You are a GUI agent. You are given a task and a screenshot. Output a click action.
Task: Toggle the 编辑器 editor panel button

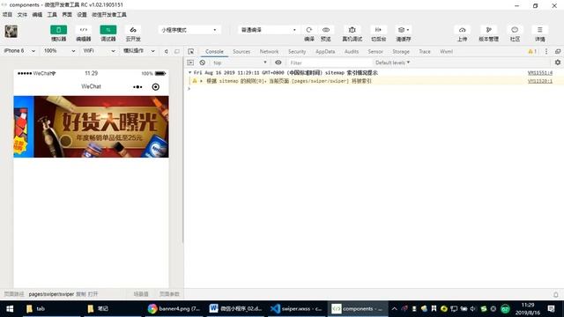coord(84,30)
